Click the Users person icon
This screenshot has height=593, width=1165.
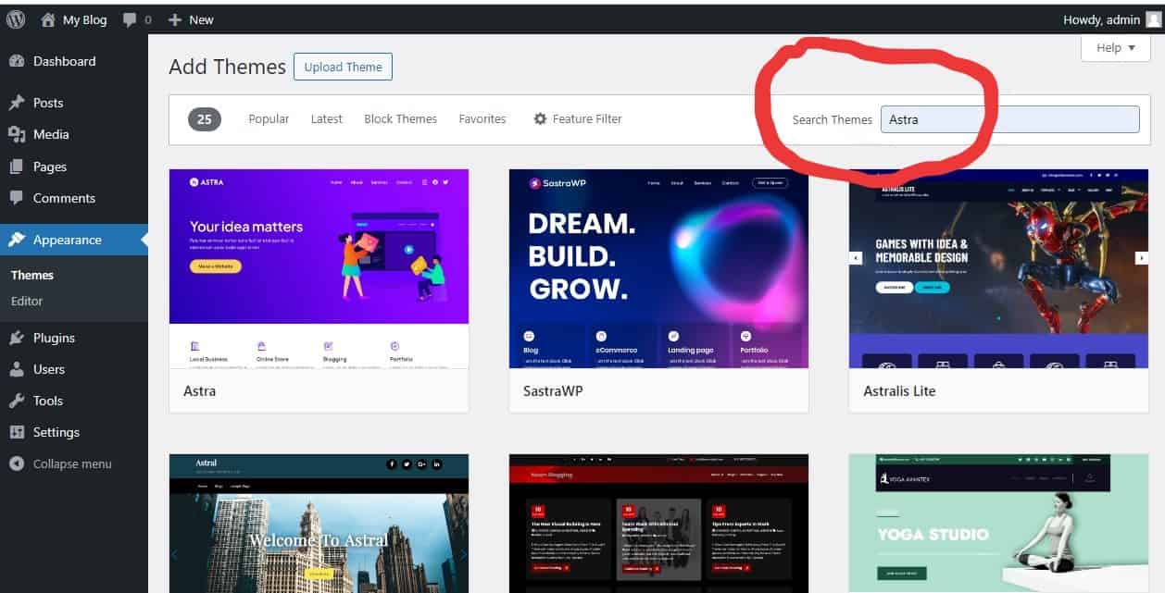[x=17, y=369]
